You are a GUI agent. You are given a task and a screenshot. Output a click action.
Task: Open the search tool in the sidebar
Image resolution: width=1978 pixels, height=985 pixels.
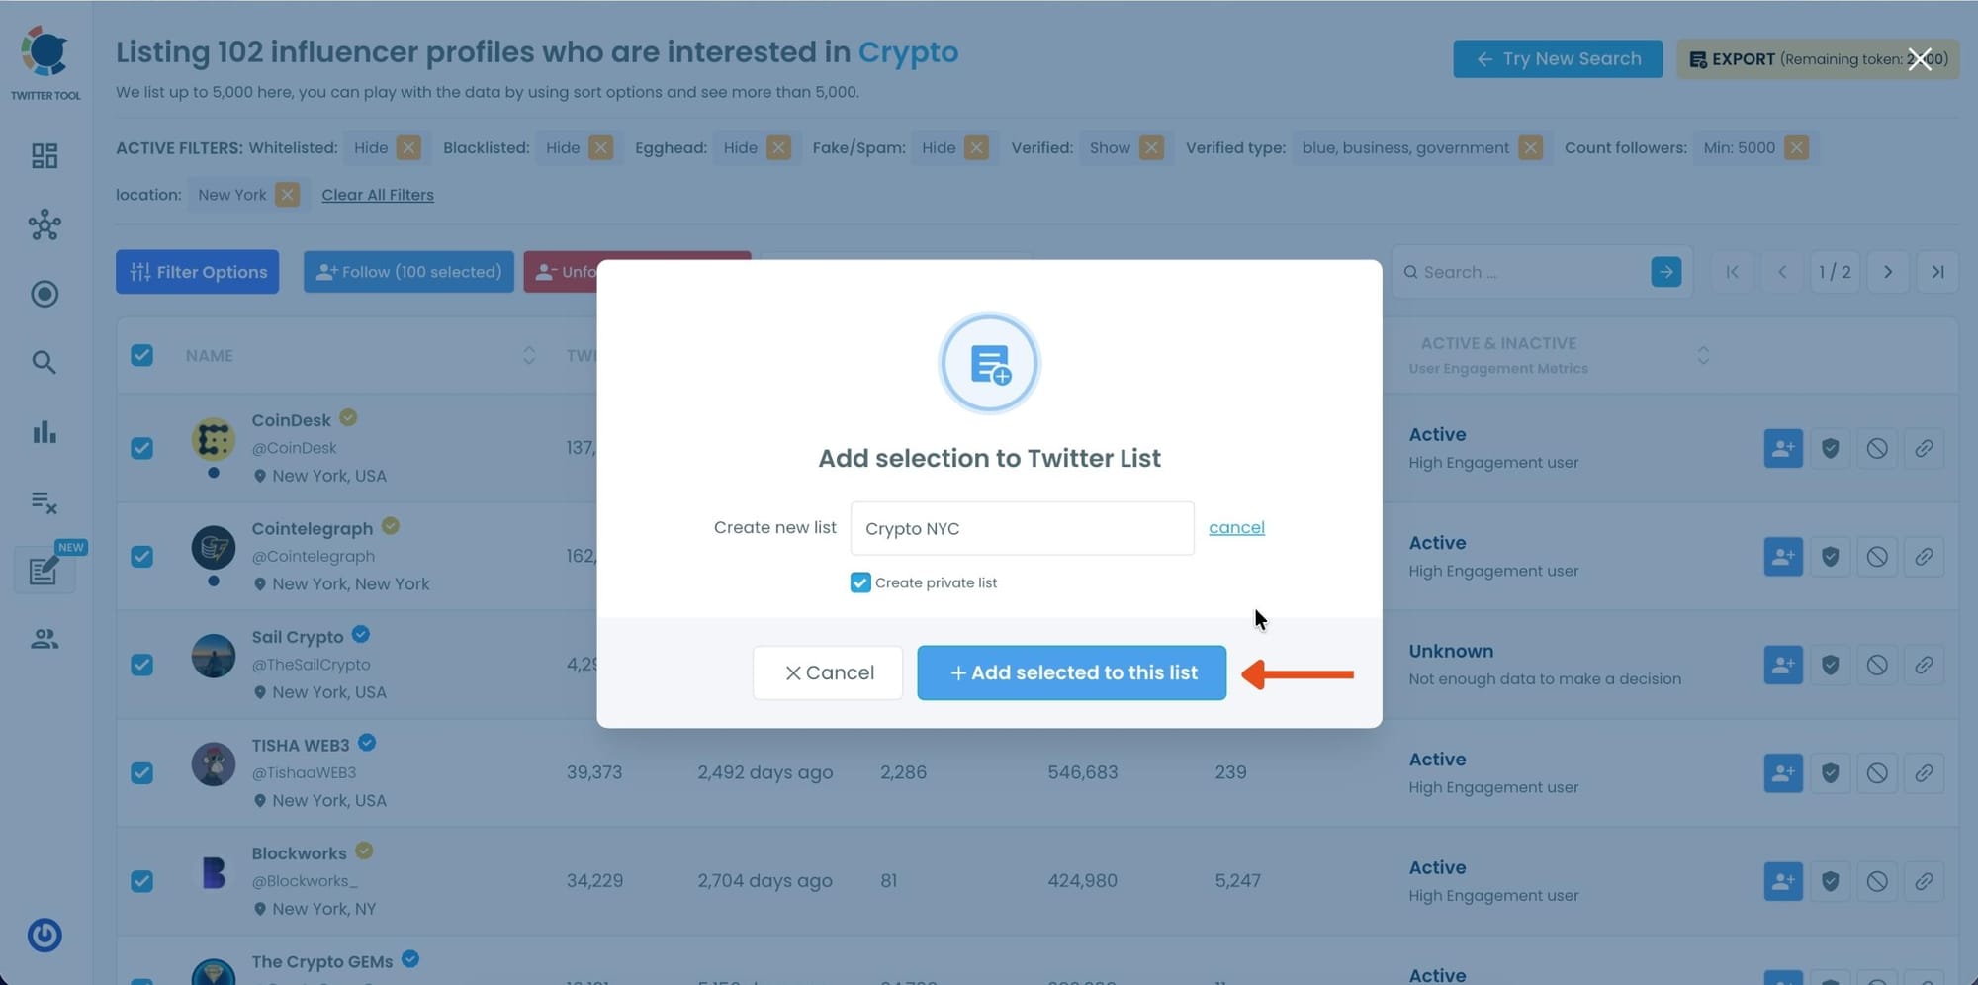coord(44,362)
